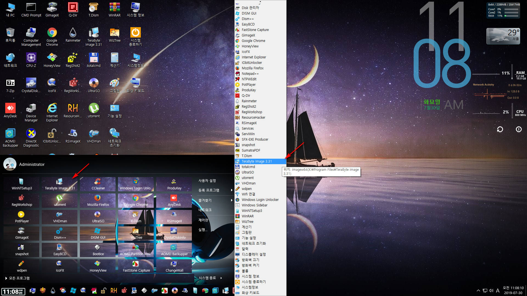Select RegShot2 desktop shortcut
Screen dimensions: 527x296
coord(73,60)
